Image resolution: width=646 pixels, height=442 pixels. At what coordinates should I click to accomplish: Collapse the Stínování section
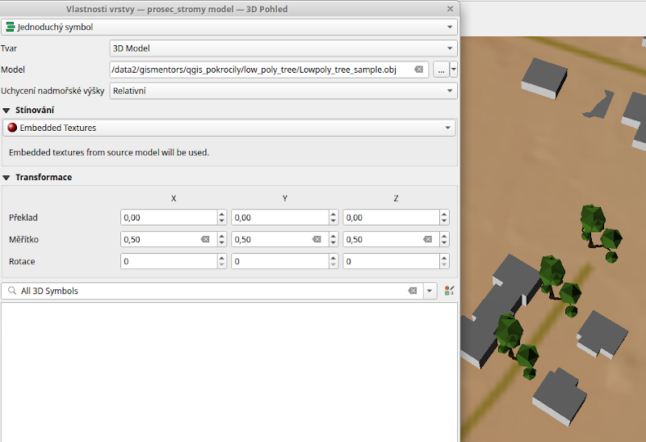(x=6, y=111)
